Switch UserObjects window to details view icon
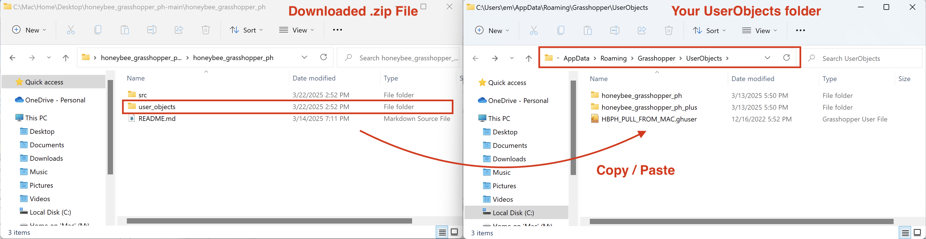926x239 pixels. tap(905, 233)
